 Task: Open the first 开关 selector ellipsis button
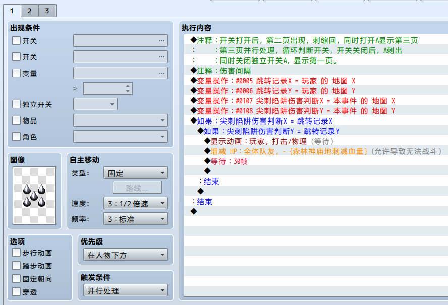pyautogui.click(x=162, y=41)
